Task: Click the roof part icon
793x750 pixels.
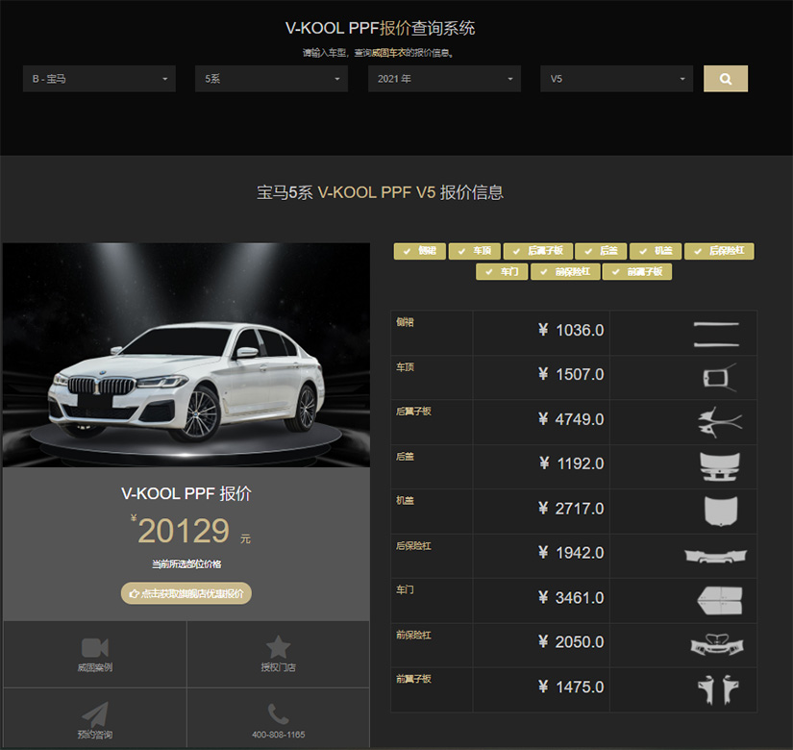Action: click(720, 378)
